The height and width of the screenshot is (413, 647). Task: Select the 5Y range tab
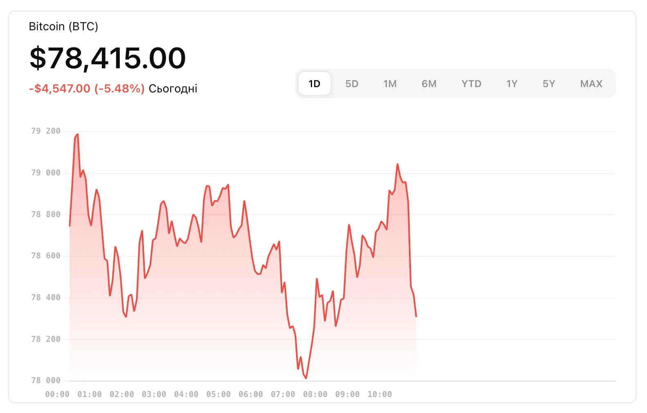(549, 84)
